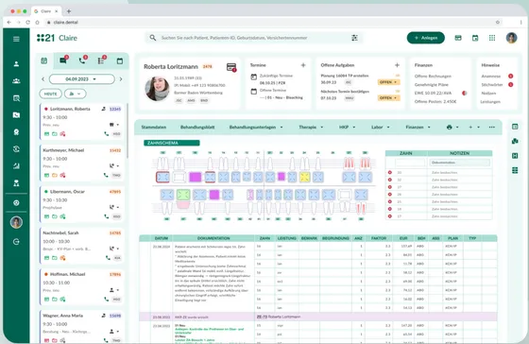Focus the patient search field
This screenshot has height=344, width=529.
pyautogui.click(x=253, y=38)
